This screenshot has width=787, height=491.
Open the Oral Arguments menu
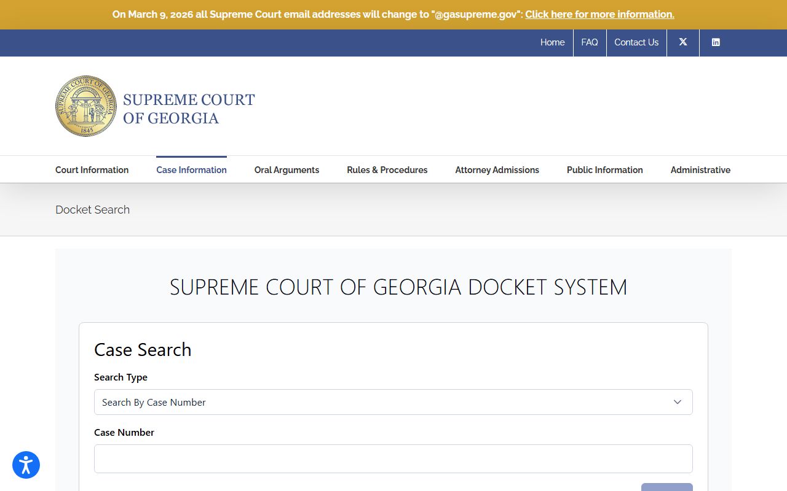pos(287,170)
